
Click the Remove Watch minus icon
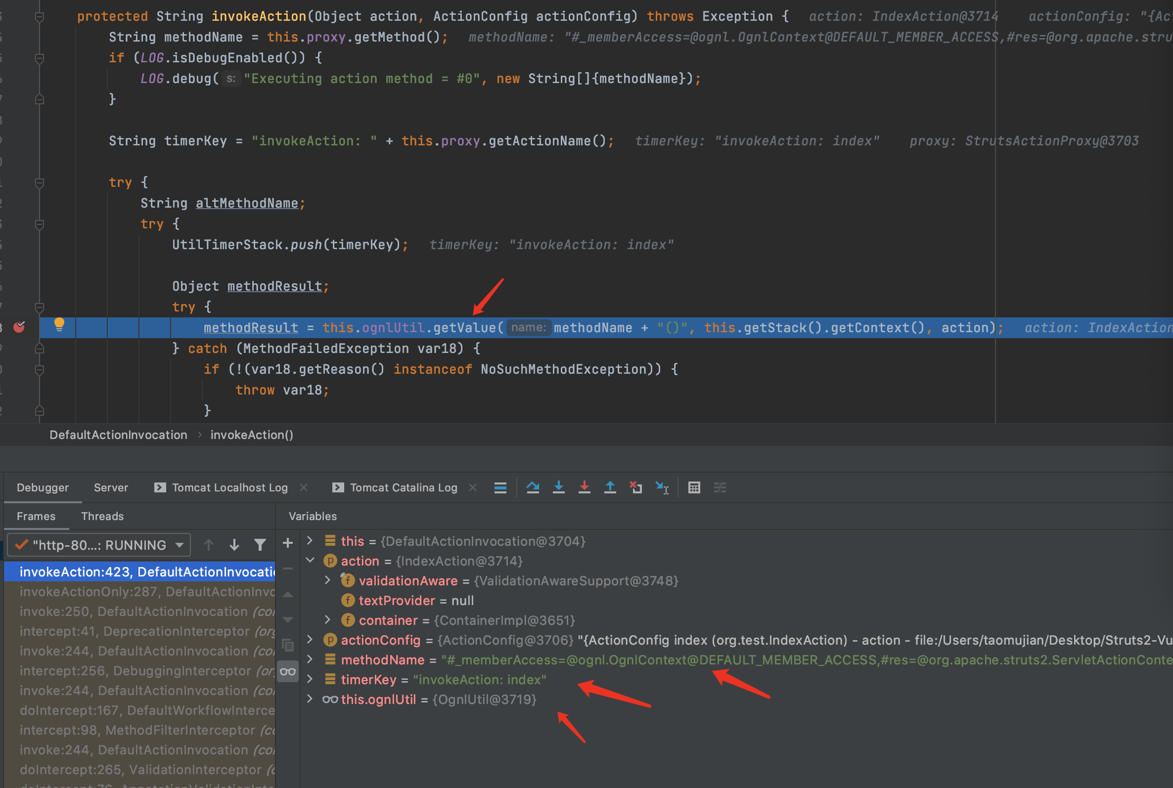288,569
